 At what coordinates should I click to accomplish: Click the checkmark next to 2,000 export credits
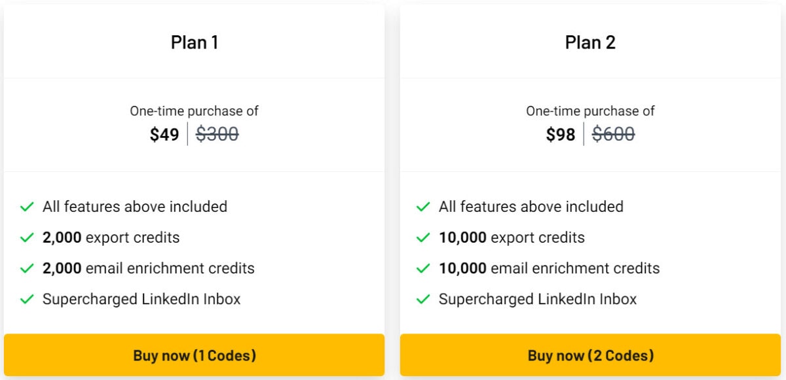coord(27,238)
